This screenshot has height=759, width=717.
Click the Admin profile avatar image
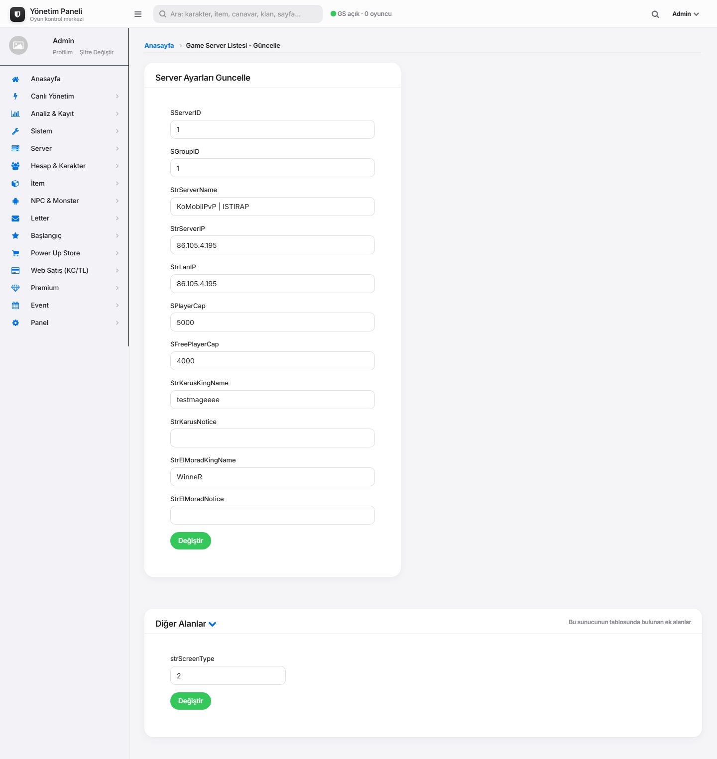click(18, 45)
